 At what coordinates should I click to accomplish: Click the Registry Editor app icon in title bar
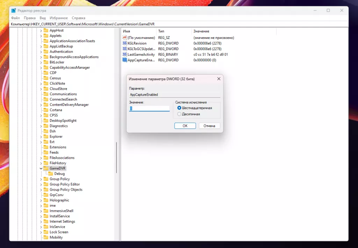click(14, 11)
